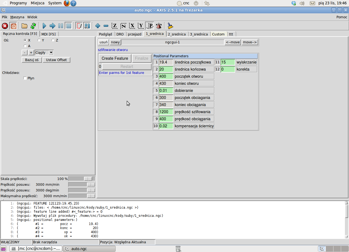Switch to the 3_srednica tab
Screen dimensions: 349x252
tap(199, 34)
